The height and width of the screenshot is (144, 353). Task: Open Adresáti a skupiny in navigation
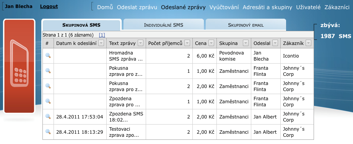coord(267,7)
